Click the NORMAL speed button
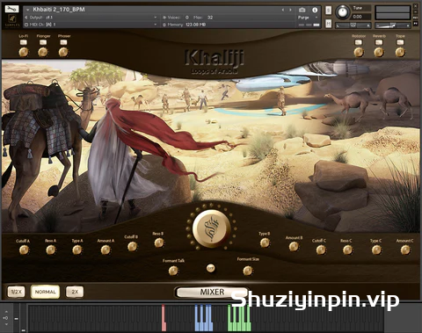Screen dimensions: 422x333 click(x=45, y=292)
